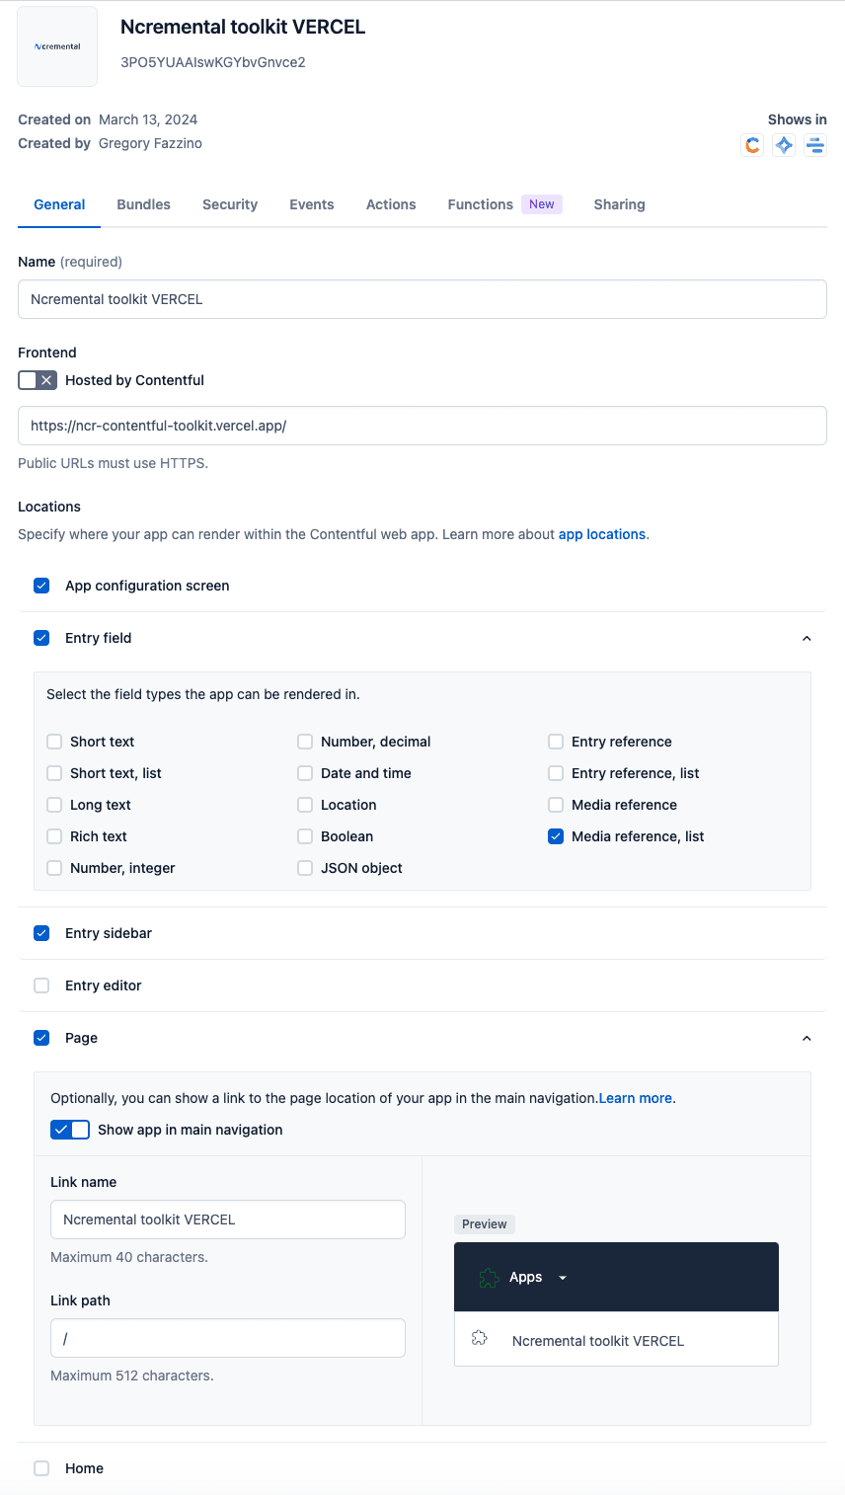Open the Apps dropdown caret in preview

[563, 1278]
